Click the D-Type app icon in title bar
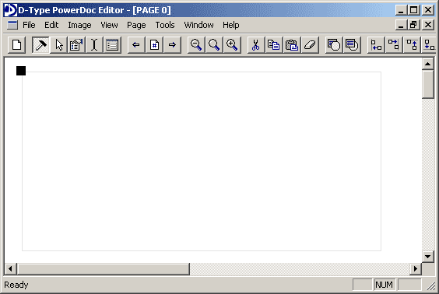Image resolution: width=439 pixels, height=294 pixels. (10, 10)
